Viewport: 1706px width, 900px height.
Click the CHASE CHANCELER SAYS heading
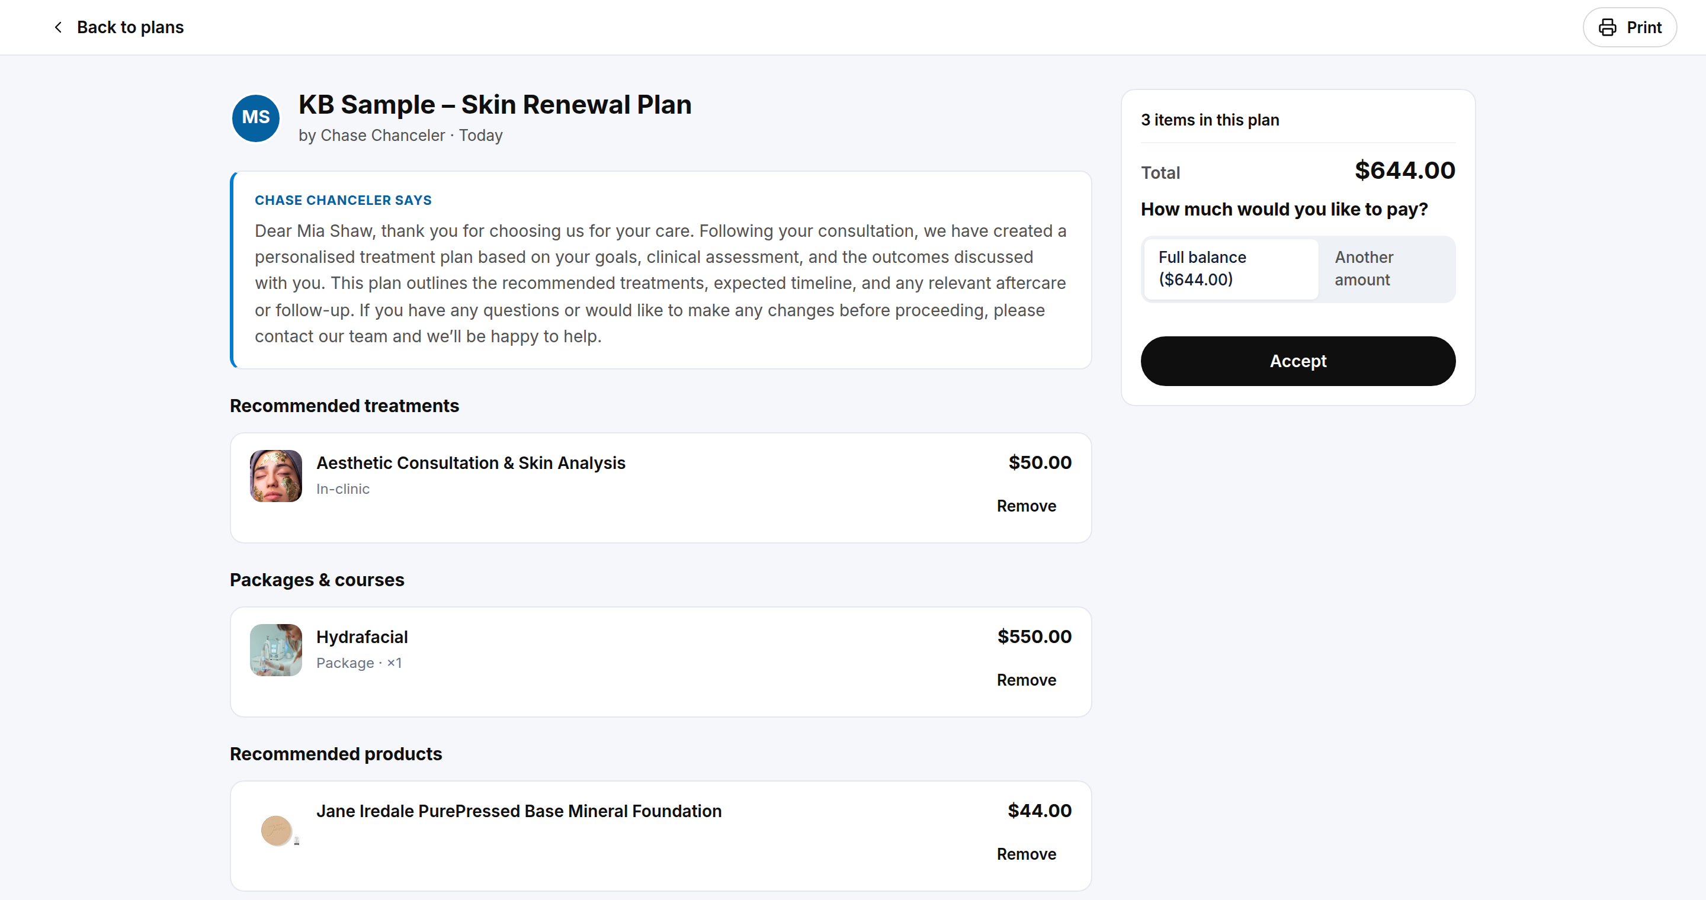(x=343, y=201)
